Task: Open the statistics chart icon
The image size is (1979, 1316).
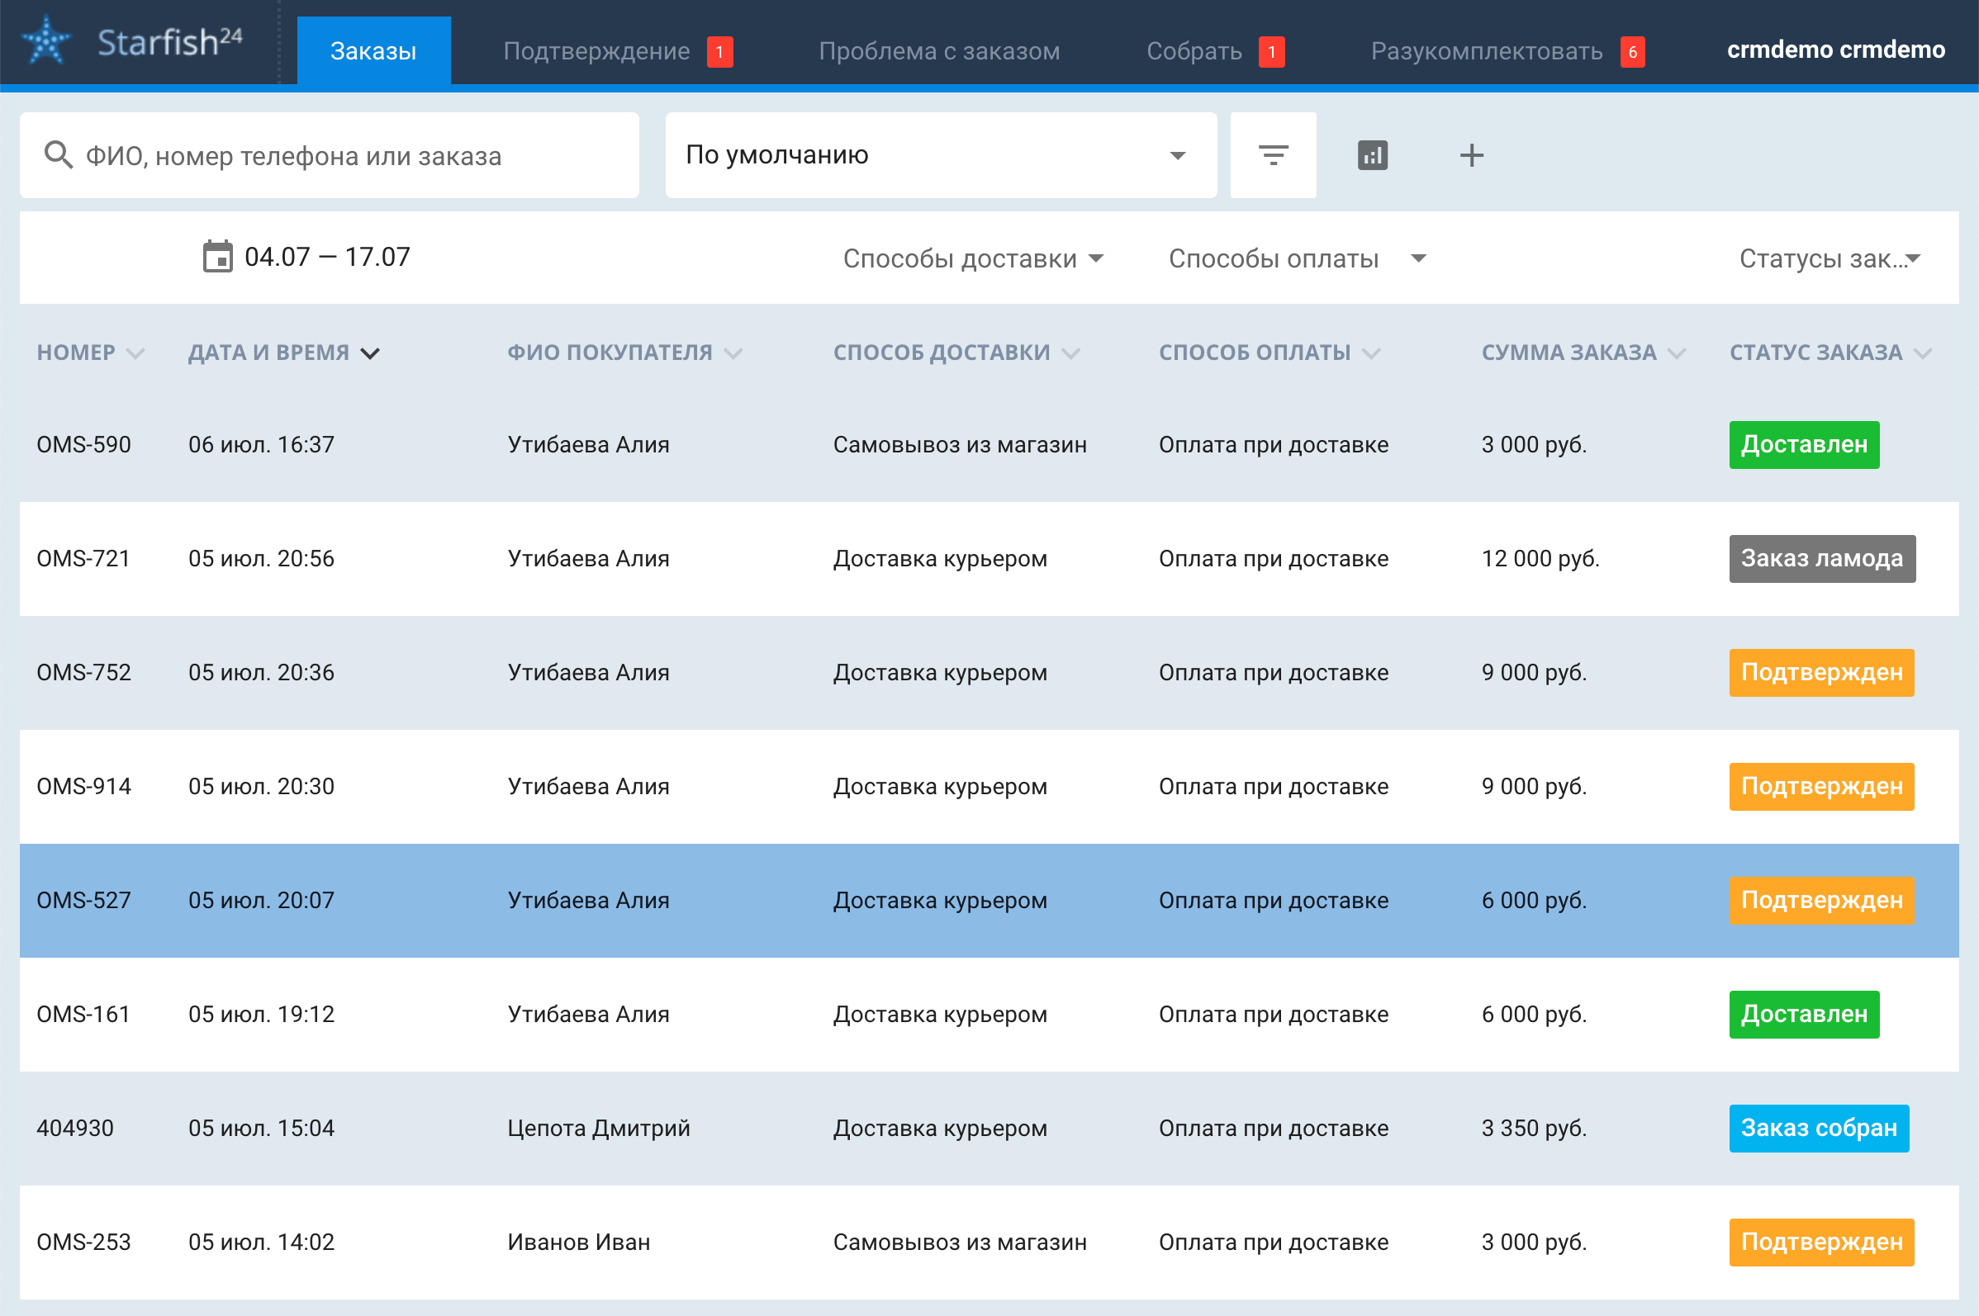Action: coord(1372,155)
